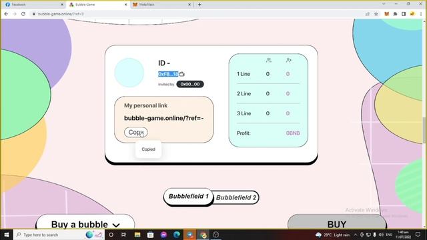Reload the current page
The width and height of the screenshot is (427, 240).
23,14
